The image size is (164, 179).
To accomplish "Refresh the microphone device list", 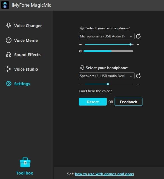I will [x=138, y=36].
